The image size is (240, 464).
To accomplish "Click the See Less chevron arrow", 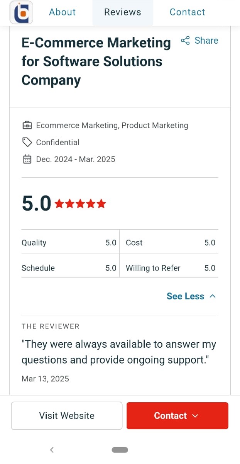I will point(213,296).
